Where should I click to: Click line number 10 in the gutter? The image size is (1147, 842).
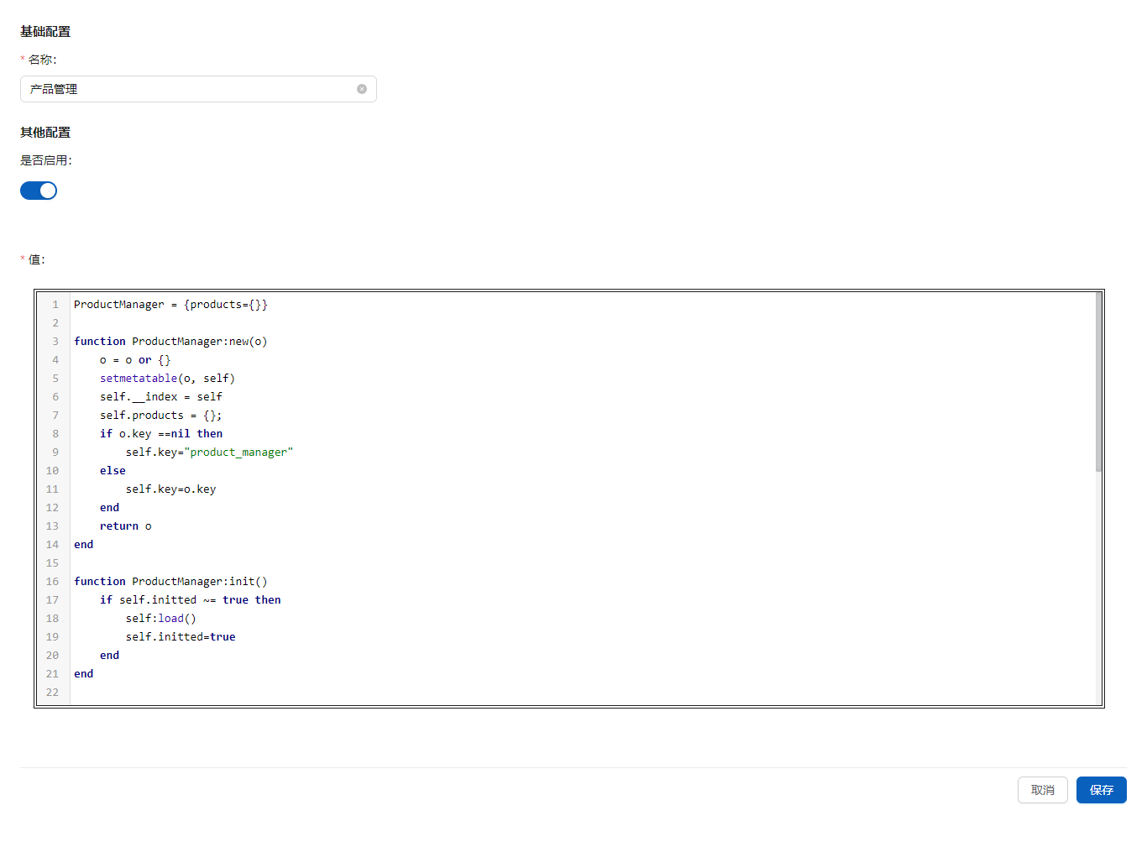(53, 471)
